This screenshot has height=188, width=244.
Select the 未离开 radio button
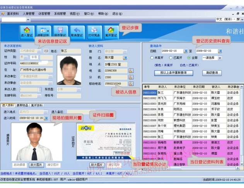pos(152,58)
